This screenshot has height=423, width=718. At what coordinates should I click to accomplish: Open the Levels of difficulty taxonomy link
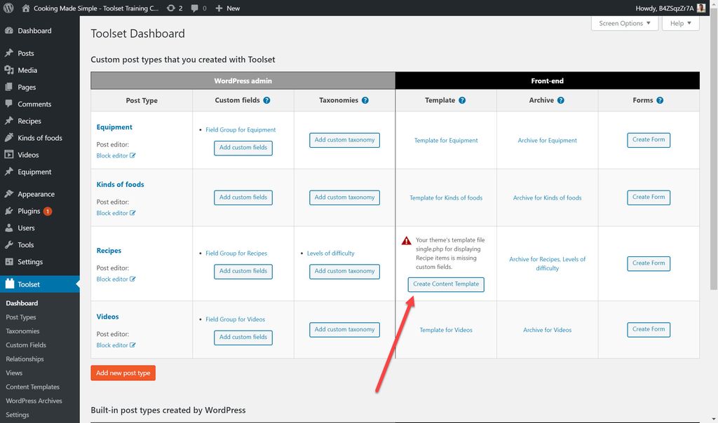(331, 253)
